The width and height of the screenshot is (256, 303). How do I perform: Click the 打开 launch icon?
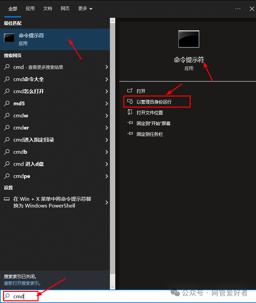point(130,90)
